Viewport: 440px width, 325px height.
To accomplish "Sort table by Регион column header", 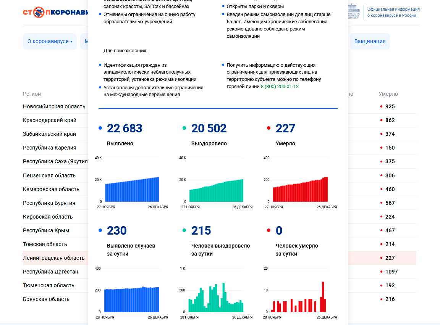I will coord(32,94).
